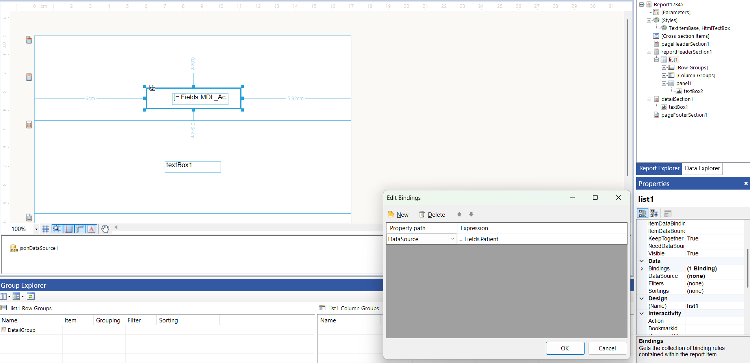Collapse the reportHeaderSection1 tree node
The width and height of the screenshot is (750, 363).
click(649, 52)
